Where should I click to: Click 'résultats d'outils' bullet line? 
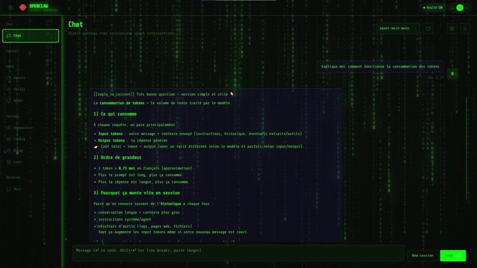point(143,227)
